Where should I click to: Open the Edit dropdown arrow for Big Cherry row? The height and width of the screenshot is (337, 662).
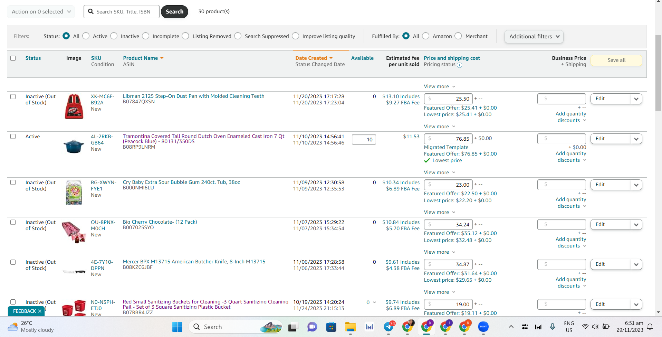[636, 225]
